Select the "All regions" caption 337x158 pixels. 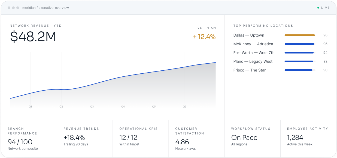tap(239, 144)
